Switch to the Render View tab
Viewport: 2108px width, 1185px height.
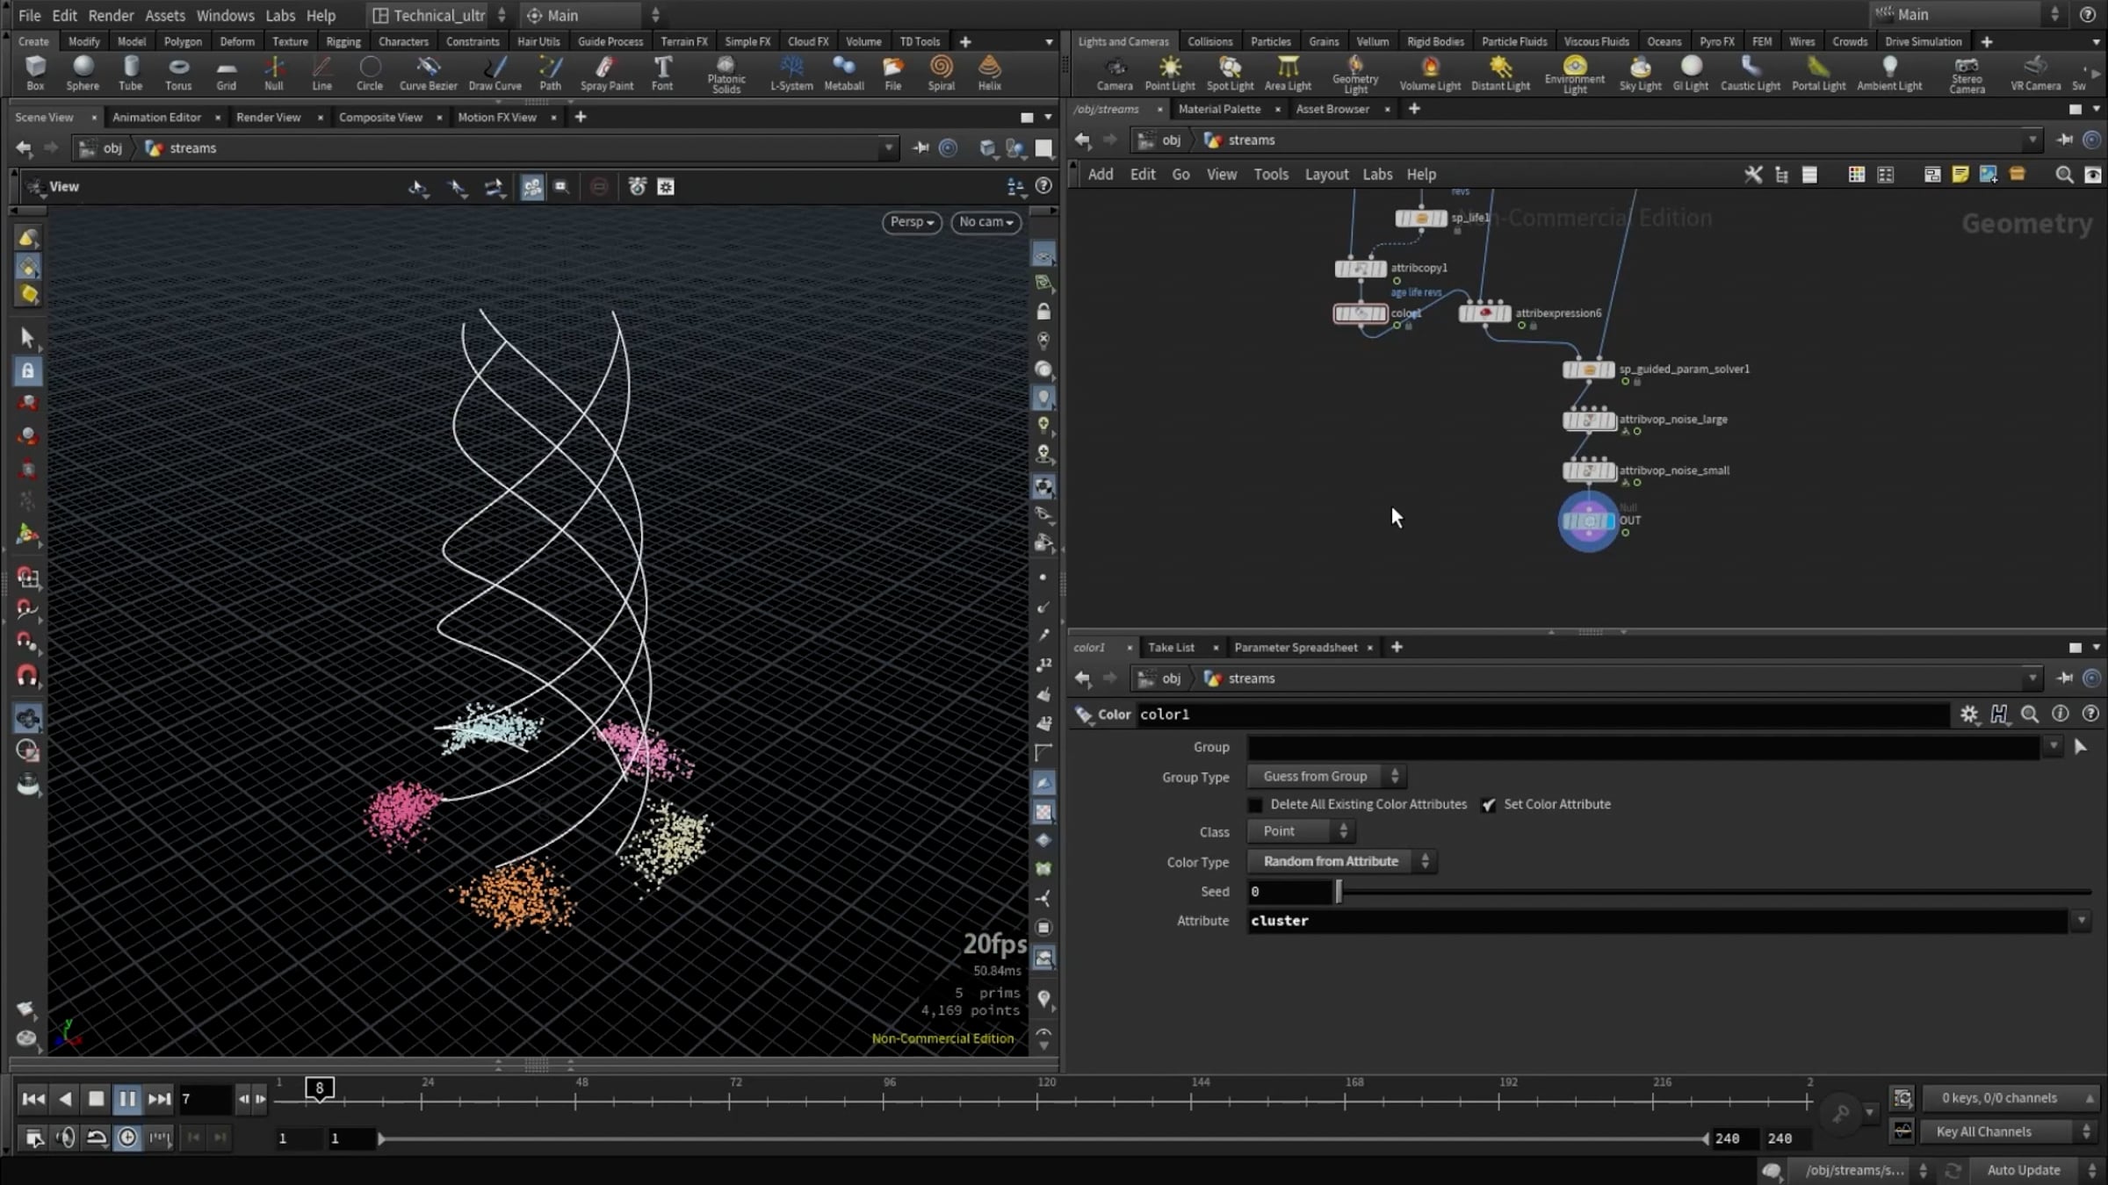click(268, 117)
